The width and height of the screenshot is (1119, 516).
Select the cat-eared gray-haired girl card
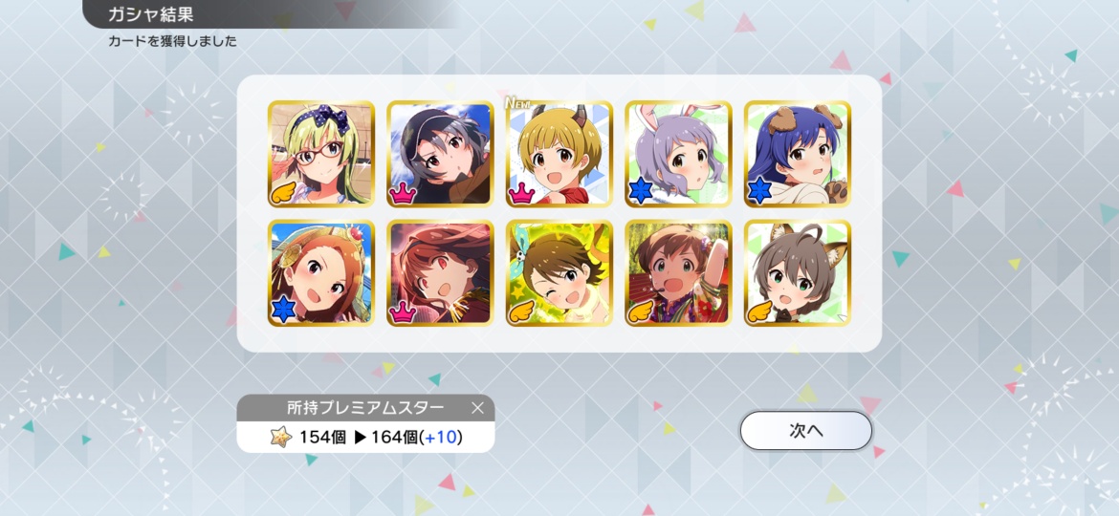(798, 273)
